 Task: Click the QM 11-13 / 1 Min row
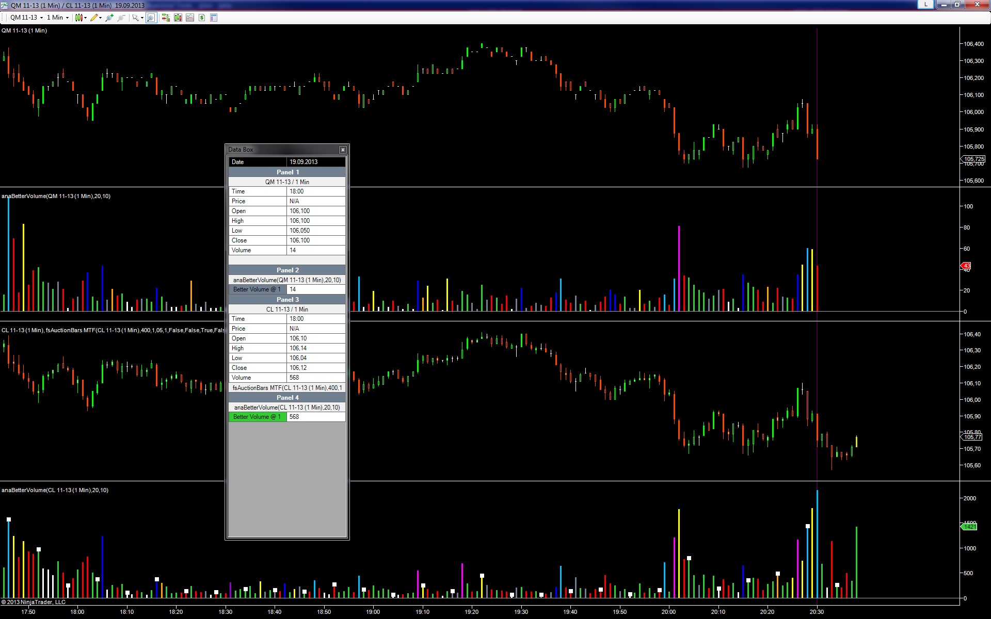(287, 182)
